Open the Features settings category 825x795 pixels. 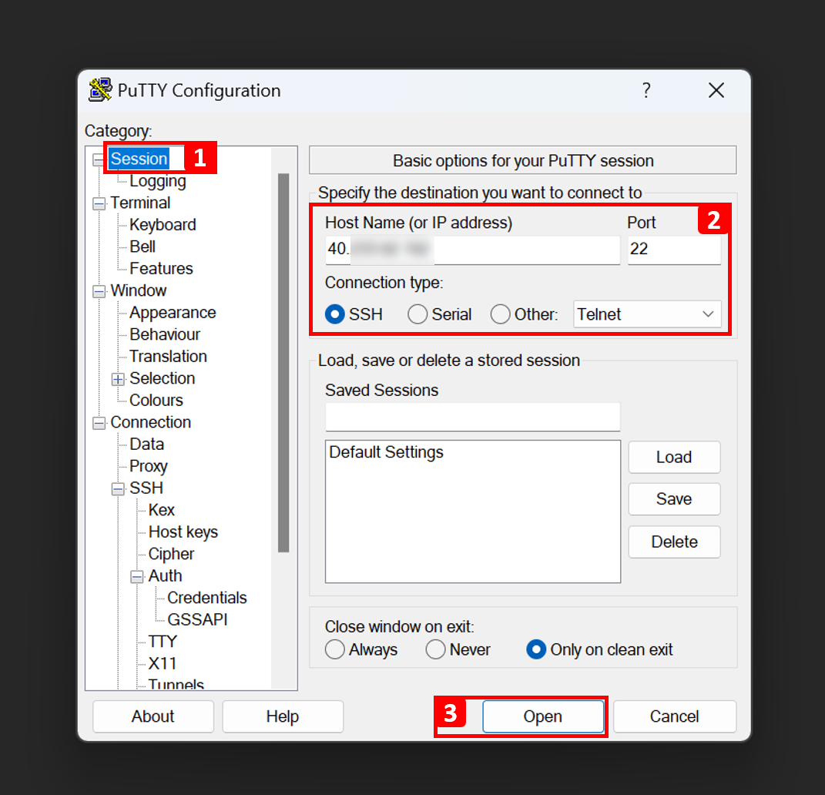(161, 268)
